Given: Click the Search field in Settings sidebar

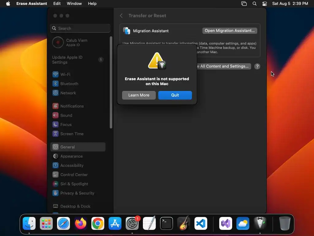Looking at the screenshot, I should tap(80, 28).
